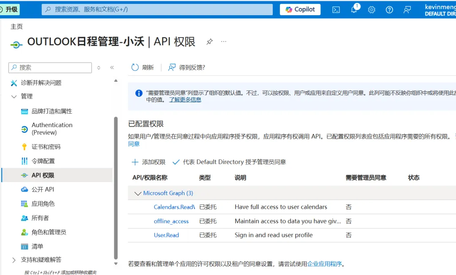Screen dimensions: 456x275
Task: Click sidebar scroll up arrow
Action: (116, 81)
